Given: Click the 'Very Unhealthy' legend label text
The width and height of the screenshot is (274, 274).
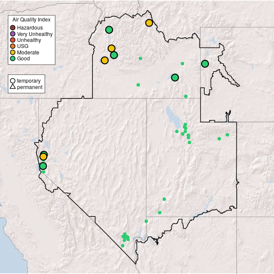Looking at the screenshot, I should tap(35, 34).
